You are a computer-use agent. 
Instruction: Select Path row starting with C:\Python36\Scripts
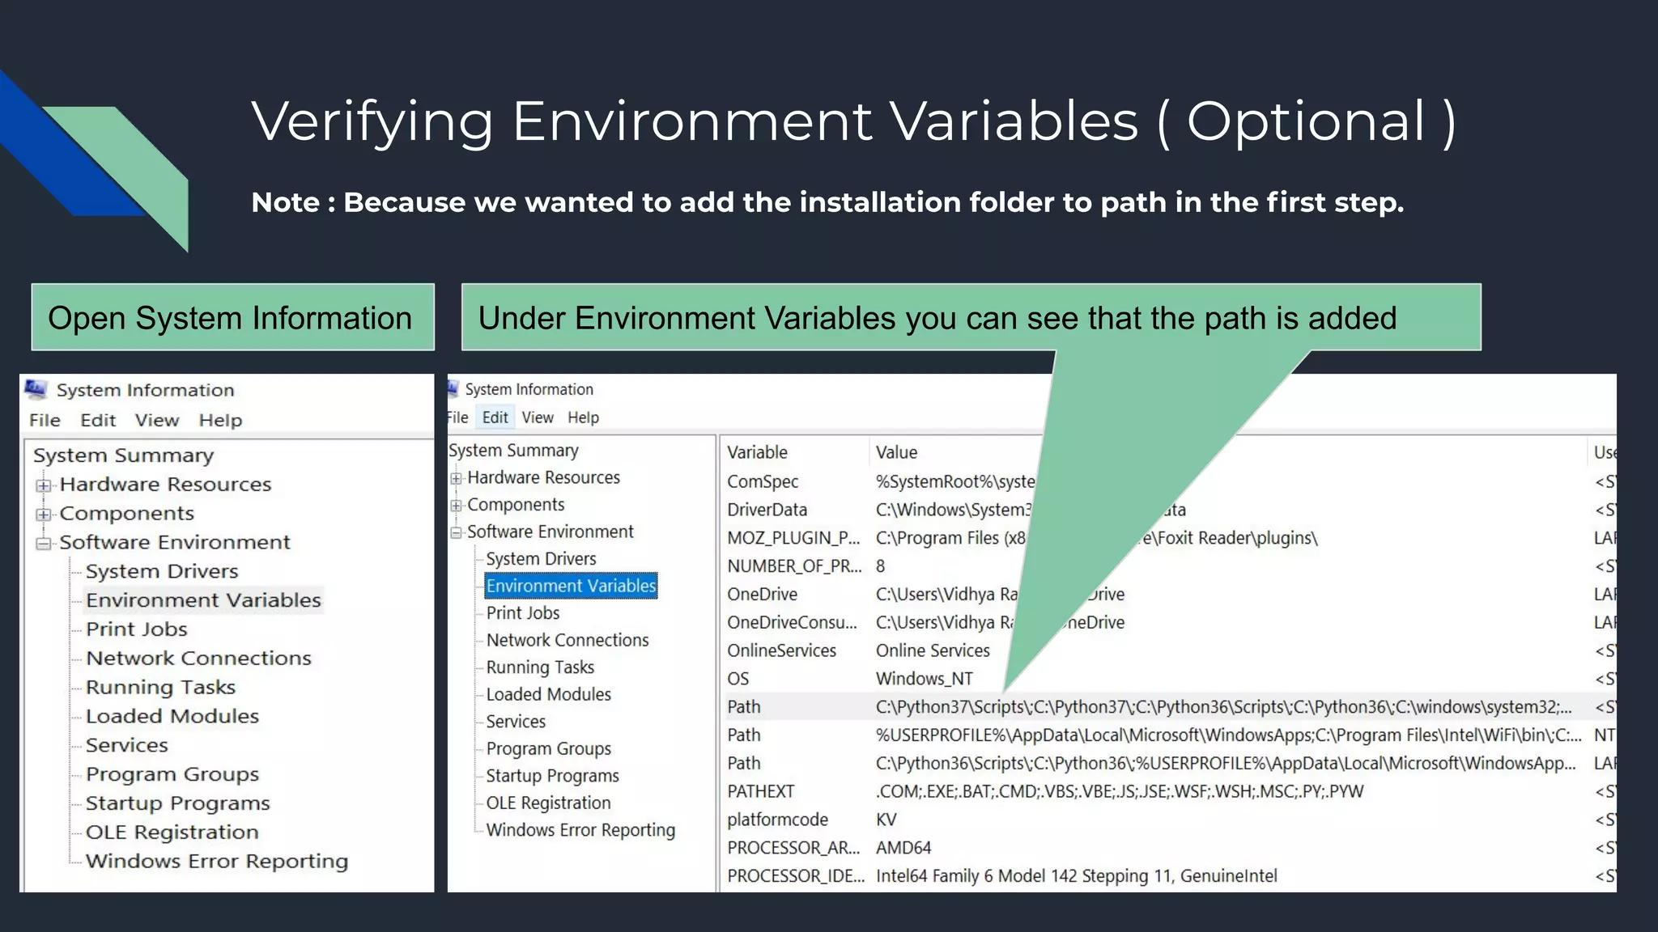coord(1167,764)
